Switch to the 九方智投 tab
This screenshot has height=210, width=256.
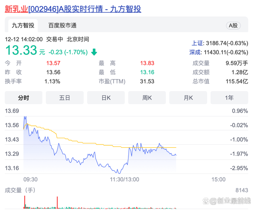click(x=23, y=26)
